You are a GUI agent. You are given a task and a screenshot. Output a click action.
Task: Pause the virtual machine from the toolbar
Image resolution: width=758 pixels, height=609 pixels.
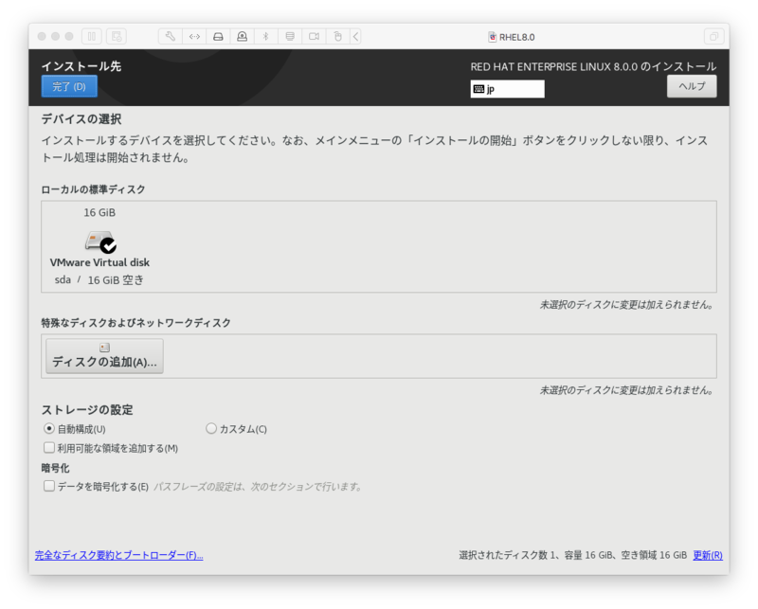click(x=91, y=36)
